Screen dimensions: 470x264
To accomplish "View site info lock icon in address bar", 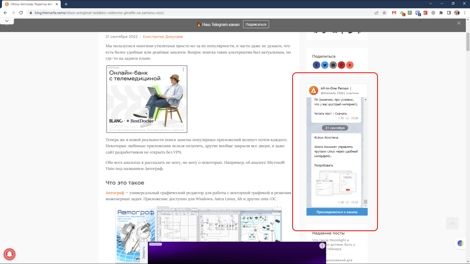I will tap(31, 13).
